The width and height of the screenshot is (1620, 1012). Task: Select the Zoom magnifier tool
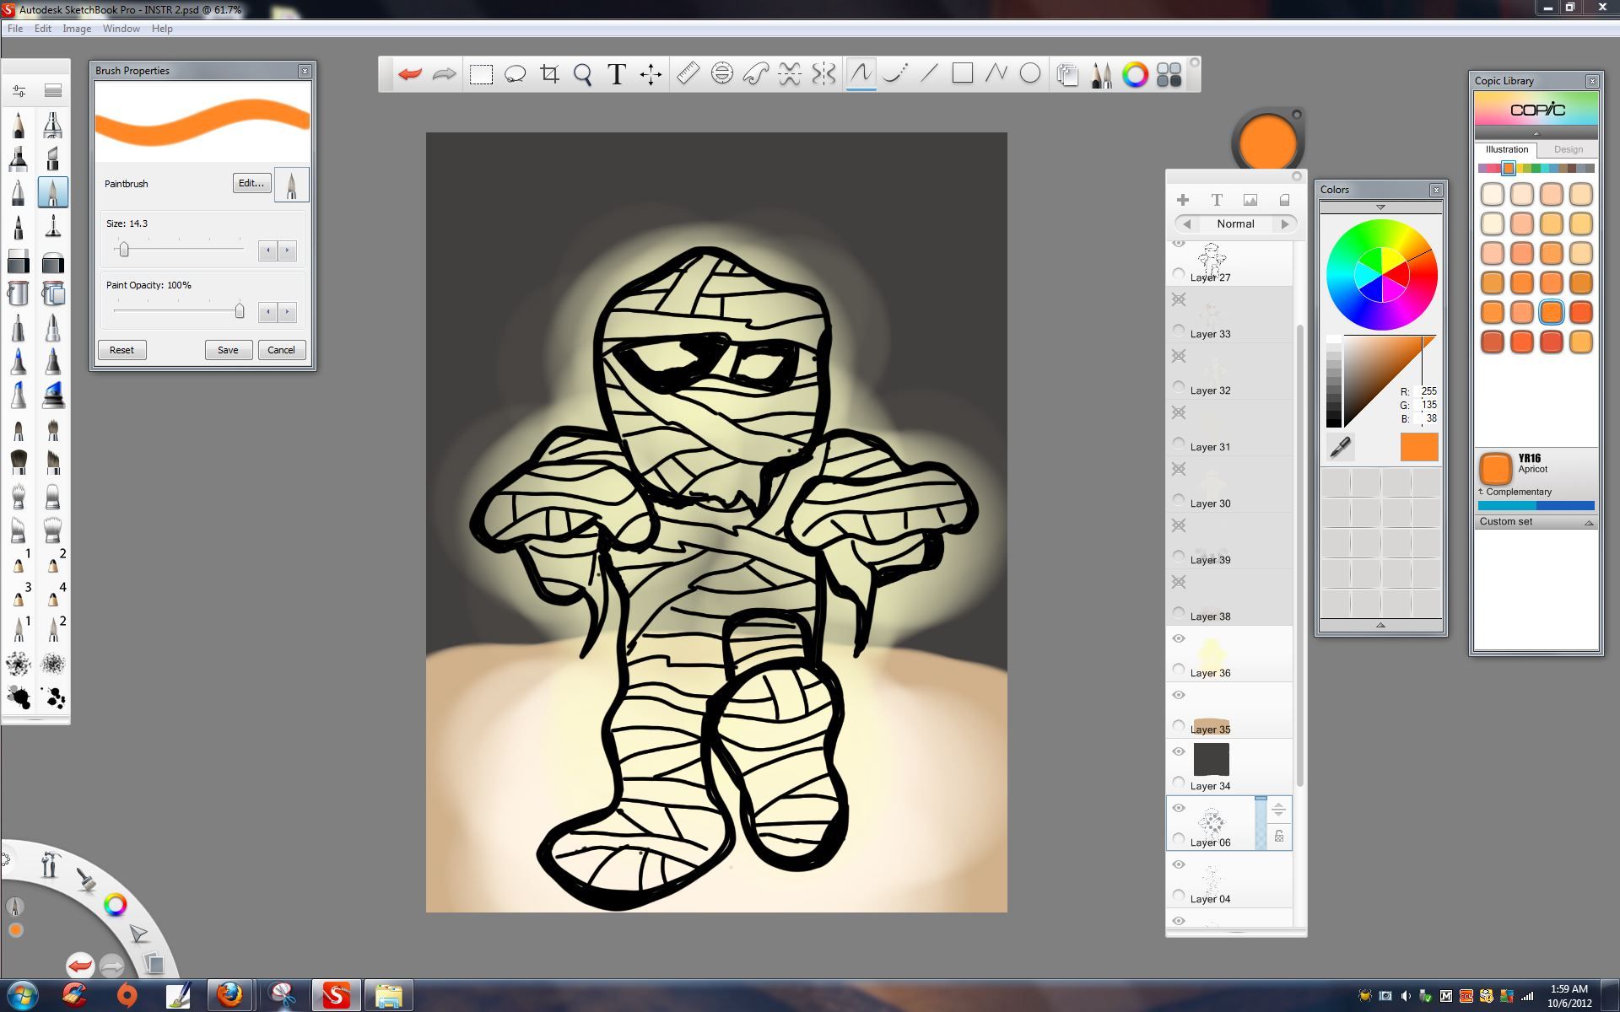point(582,74)
